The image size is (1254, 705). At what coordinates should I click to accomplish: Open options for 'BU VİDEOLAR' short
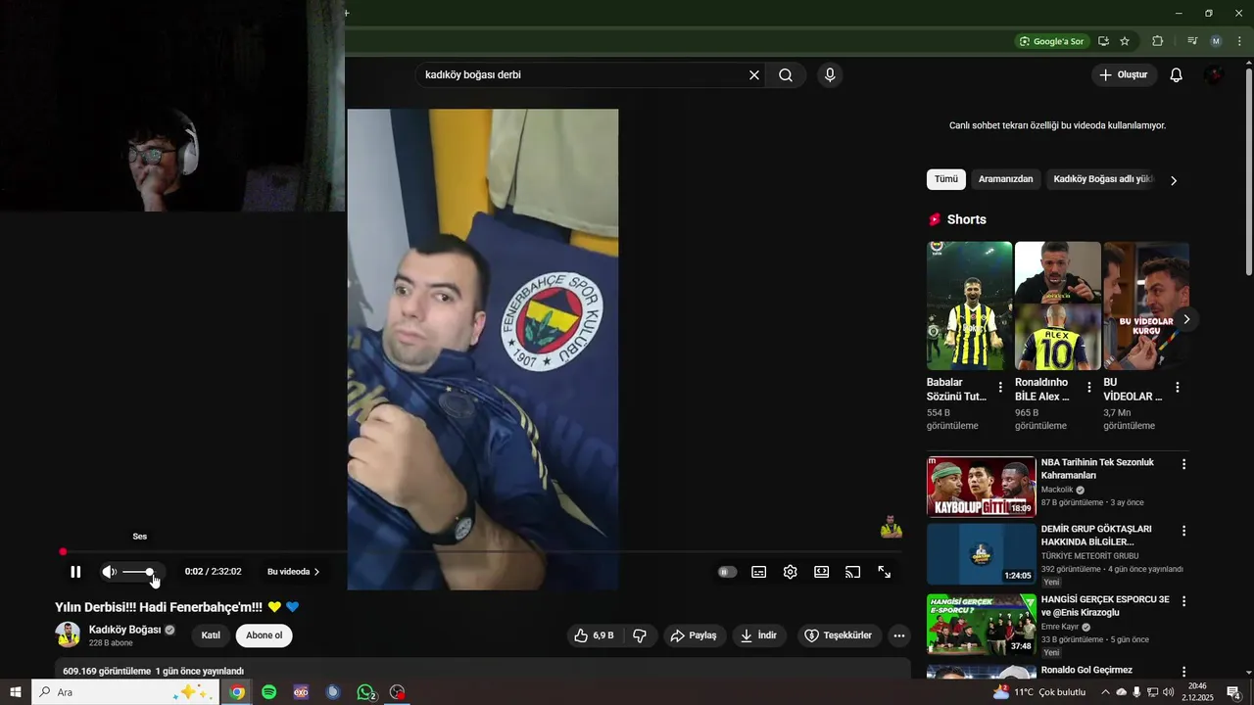point(1177,388)
